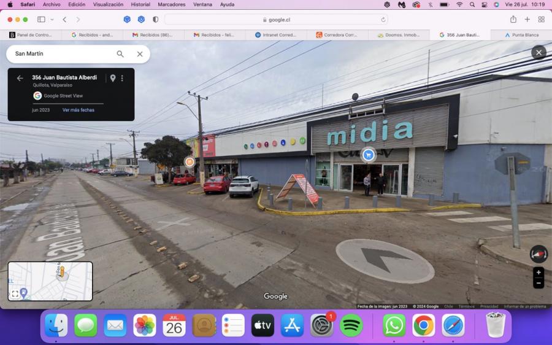Open the Ver más fechas link
The height and width of the screenshot is (345, 552).
coord(78,110)
